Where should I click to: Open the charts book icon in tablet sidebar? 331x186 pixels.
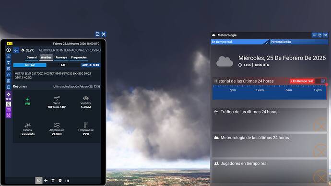pyautogui.click(x=9, y=81)
